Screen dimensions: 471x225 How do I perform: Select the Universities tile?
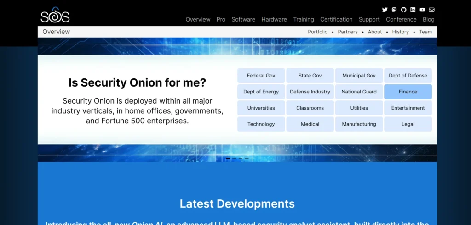(261, 108)
